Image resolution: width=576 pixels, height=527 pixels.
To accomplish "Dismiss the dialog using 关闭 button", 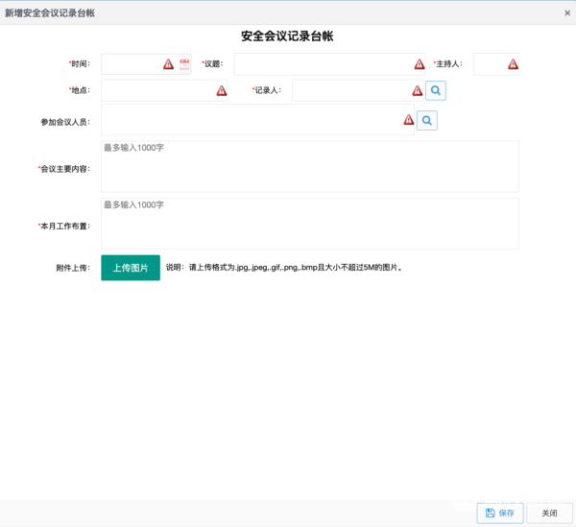I will pos(549,514).
